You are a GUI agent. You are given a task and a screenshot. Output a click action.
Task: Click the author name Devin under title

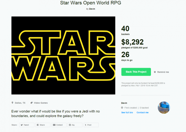pyautogui.click(x=92, y=9)
